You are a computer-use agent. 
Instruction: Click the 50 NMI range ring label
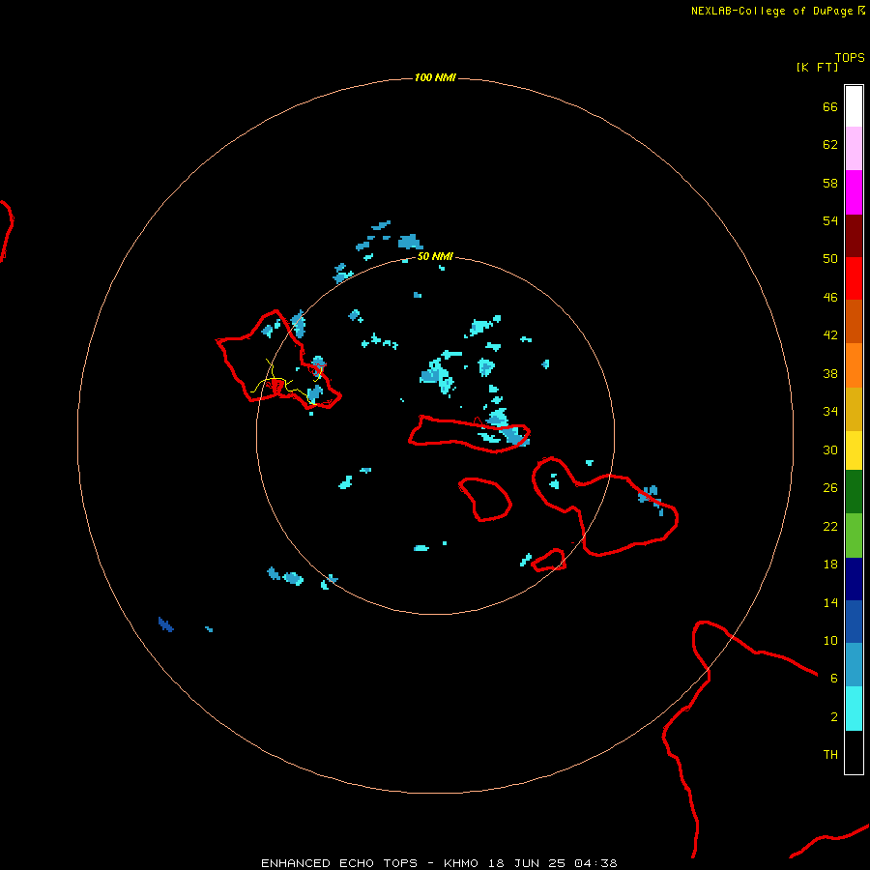(435, 256)
